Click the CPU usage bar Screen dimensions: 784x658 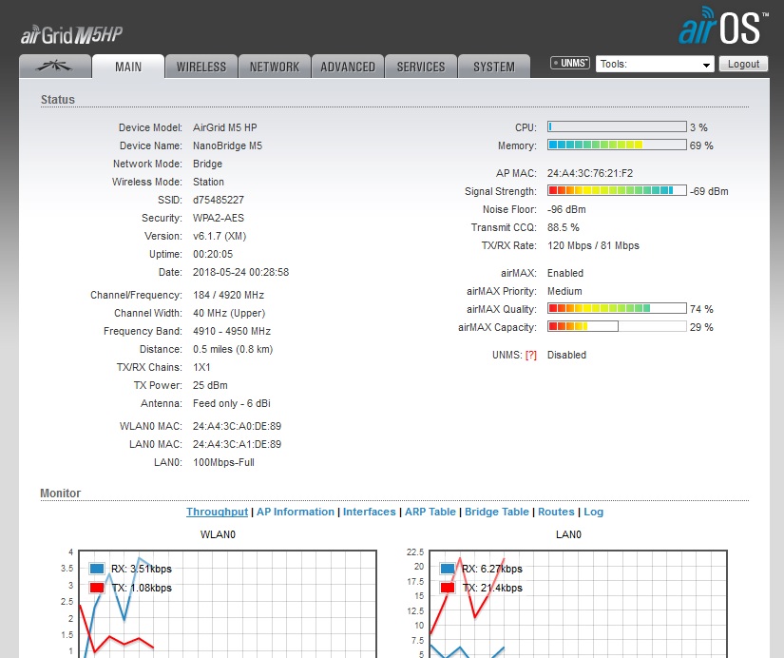point(617,126)
